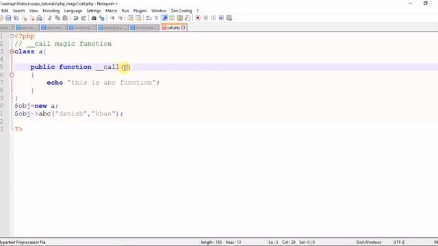Click the Save All toolbar icon
Viewport: 438px width, 246px height.
[x=16, y=18]
